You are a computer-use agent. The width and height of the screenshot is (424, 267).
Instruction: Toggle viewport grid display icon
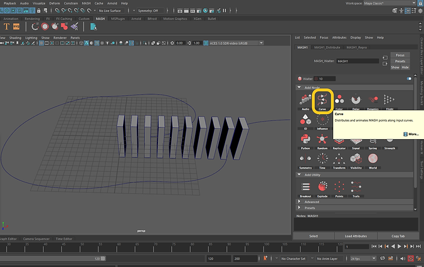coord(41,43)
